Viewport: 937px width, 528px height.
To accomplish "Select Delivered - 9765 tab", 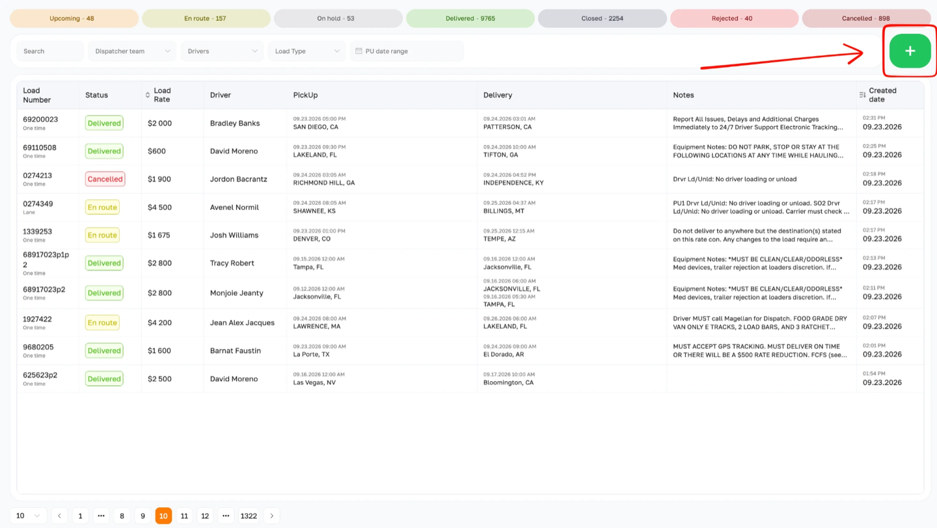I will 470,18.
